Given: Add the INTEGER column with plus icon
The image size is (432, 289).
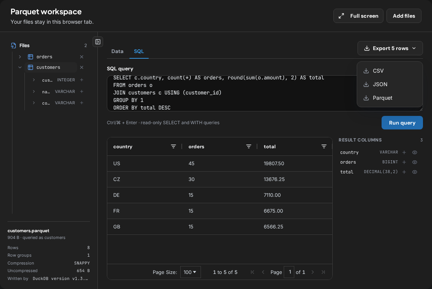Looking at the screenshot, I should coord(82,80).
